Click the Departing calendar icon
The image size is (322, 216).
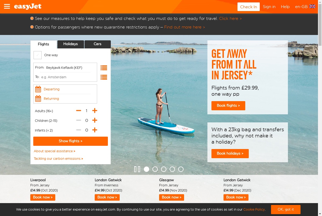pos(38,89)
